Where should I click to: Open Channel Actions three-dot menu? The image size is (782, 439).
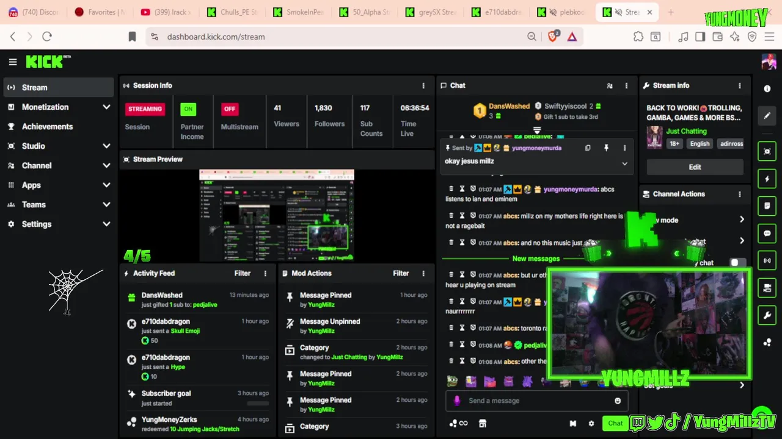coord(740,195)
